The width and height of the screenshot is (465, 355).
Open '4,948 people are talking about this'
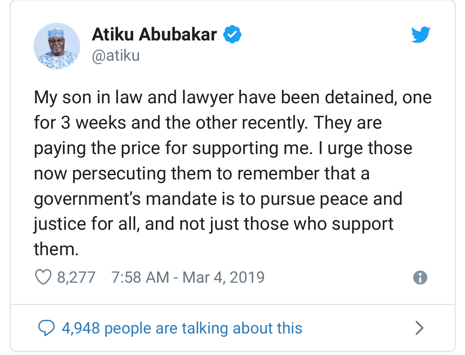click(x=182, y=328)
